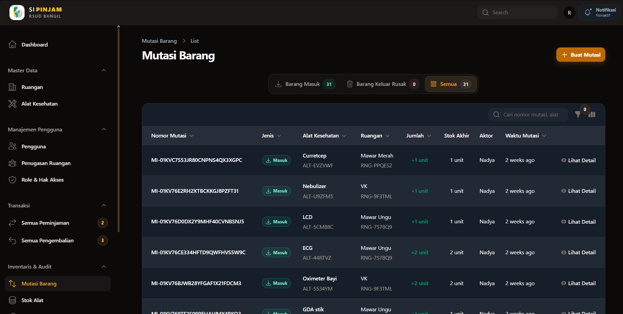The image size is (623, 314).
Task: Open the Role & Hak Akses shield icon
Action: [x=12, y=180]
